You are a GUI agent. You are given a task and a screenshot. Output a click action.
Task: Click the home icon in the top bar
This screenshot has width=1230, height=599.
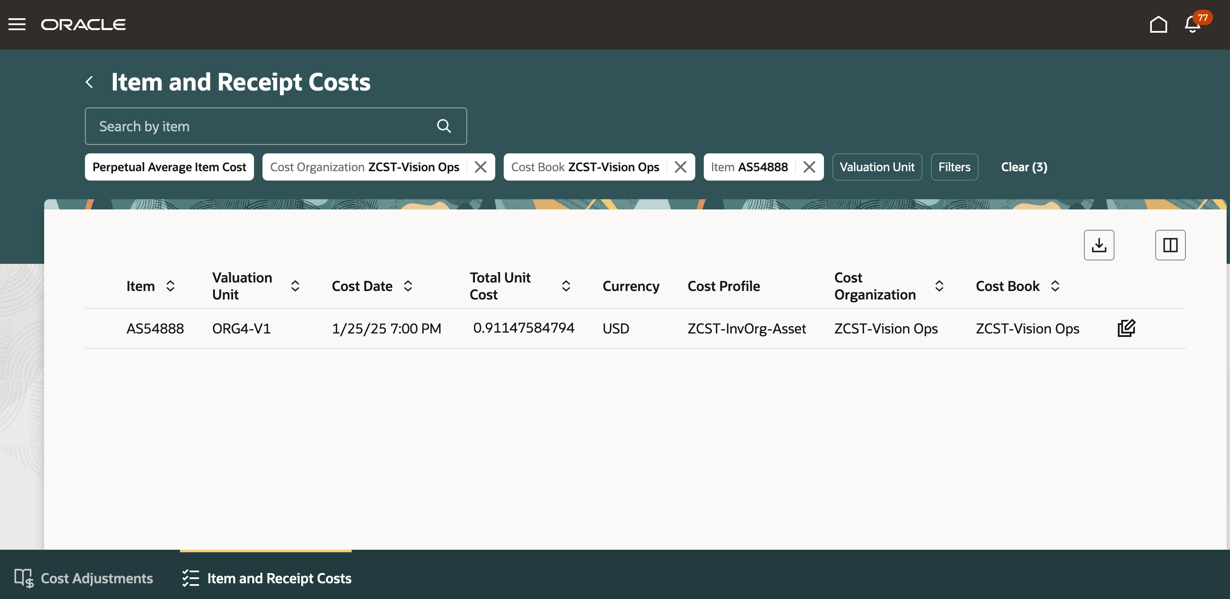(1158, 24)
